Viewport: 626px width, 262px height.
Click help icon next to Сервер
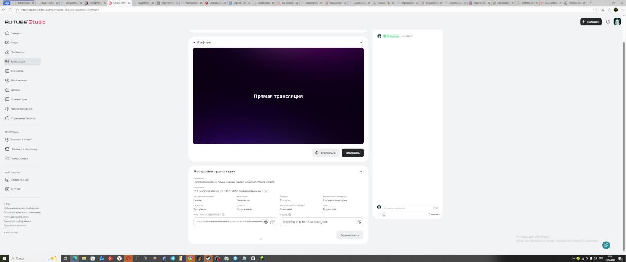click(290, 215)
